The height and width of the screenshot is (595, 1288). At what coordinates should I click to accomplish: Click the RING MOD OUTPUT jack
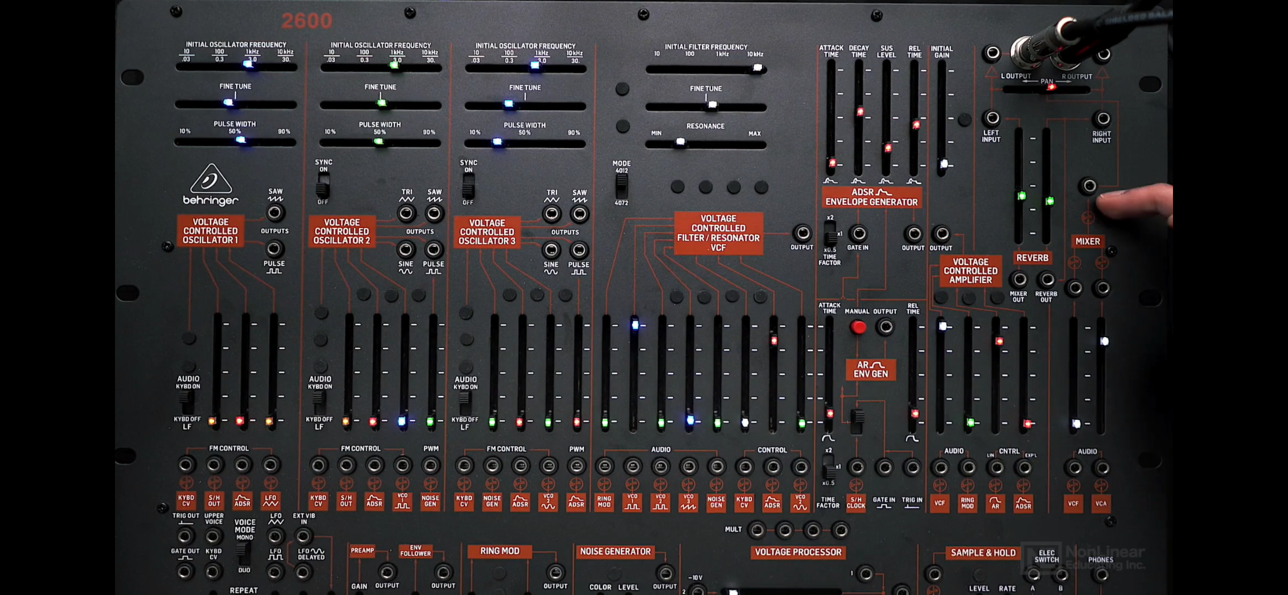point(555,573)
